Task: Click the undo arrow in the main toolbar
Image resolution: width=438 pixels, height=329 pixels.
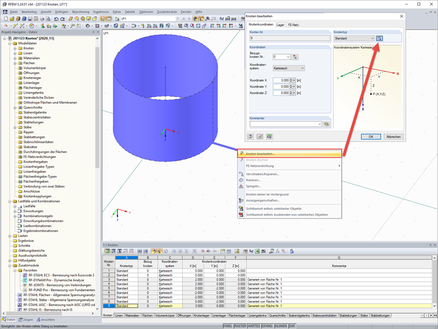Action: tap(56, 18)
